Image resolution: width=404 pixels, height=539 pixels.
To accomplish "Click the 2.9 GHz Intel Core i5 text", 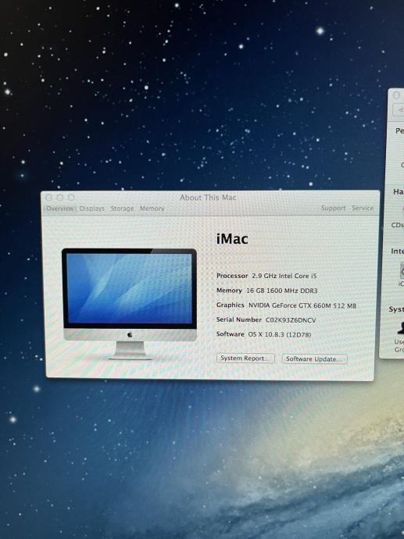I will (284, 276).
